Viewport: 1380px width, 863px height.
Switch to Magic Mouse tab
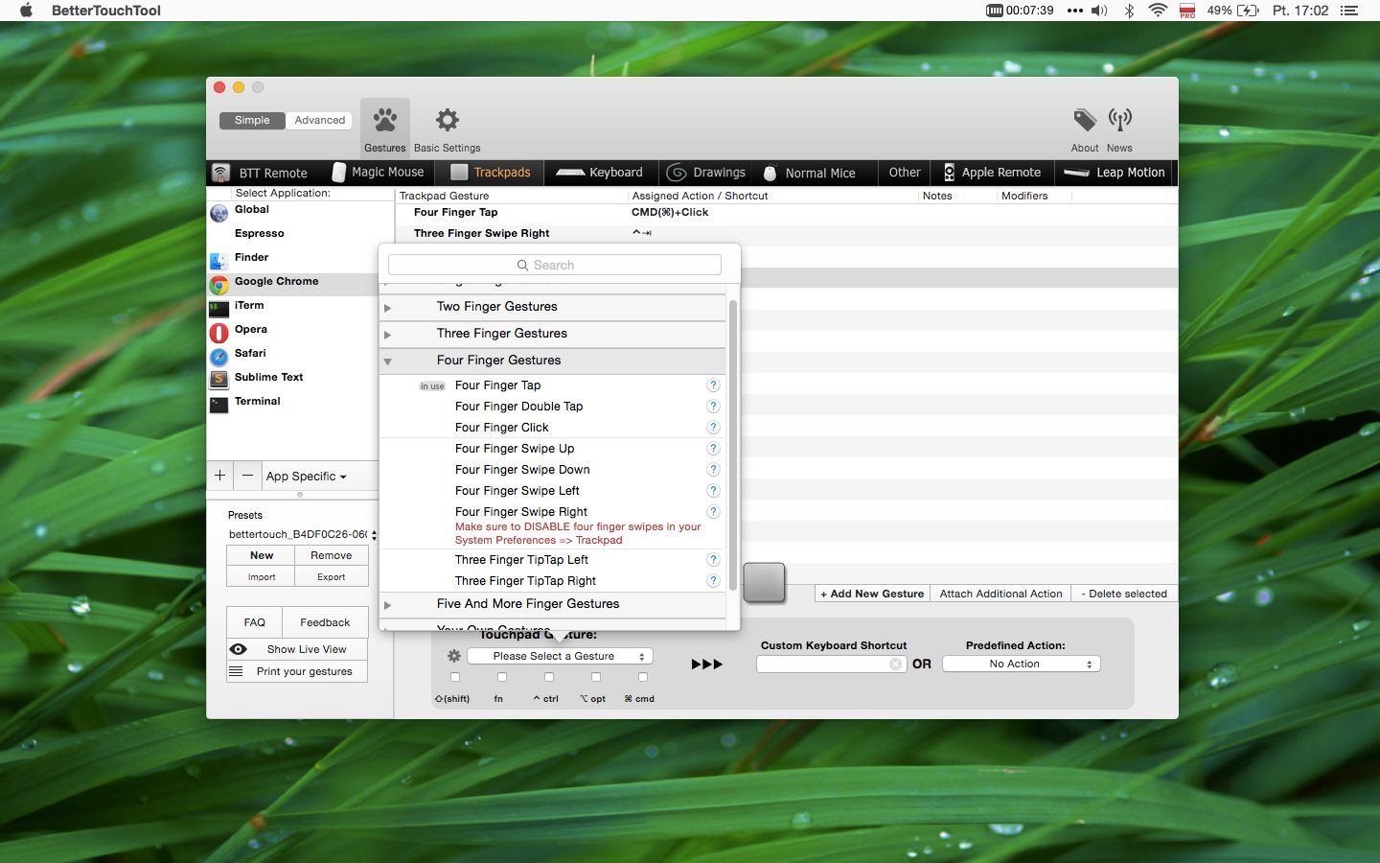pos(378,173)
